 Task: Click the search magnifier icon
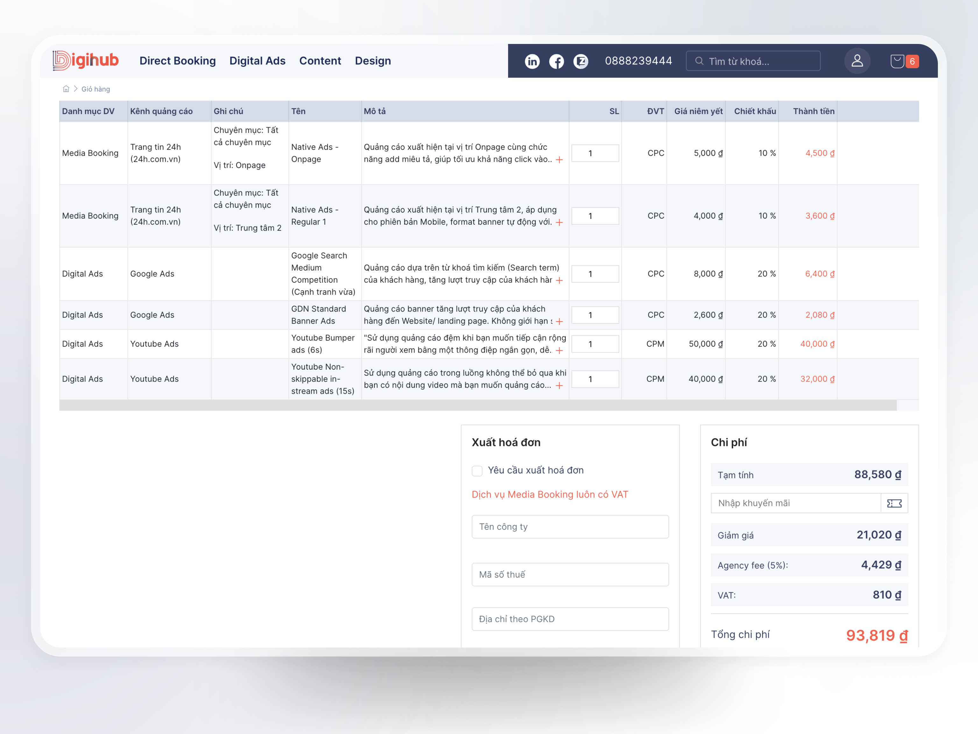[699, 61]
